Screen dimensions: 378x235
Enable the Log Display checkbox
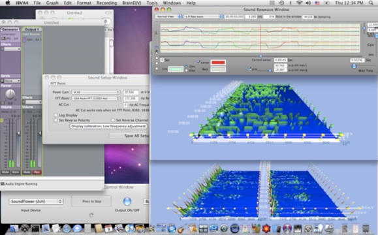55,115
